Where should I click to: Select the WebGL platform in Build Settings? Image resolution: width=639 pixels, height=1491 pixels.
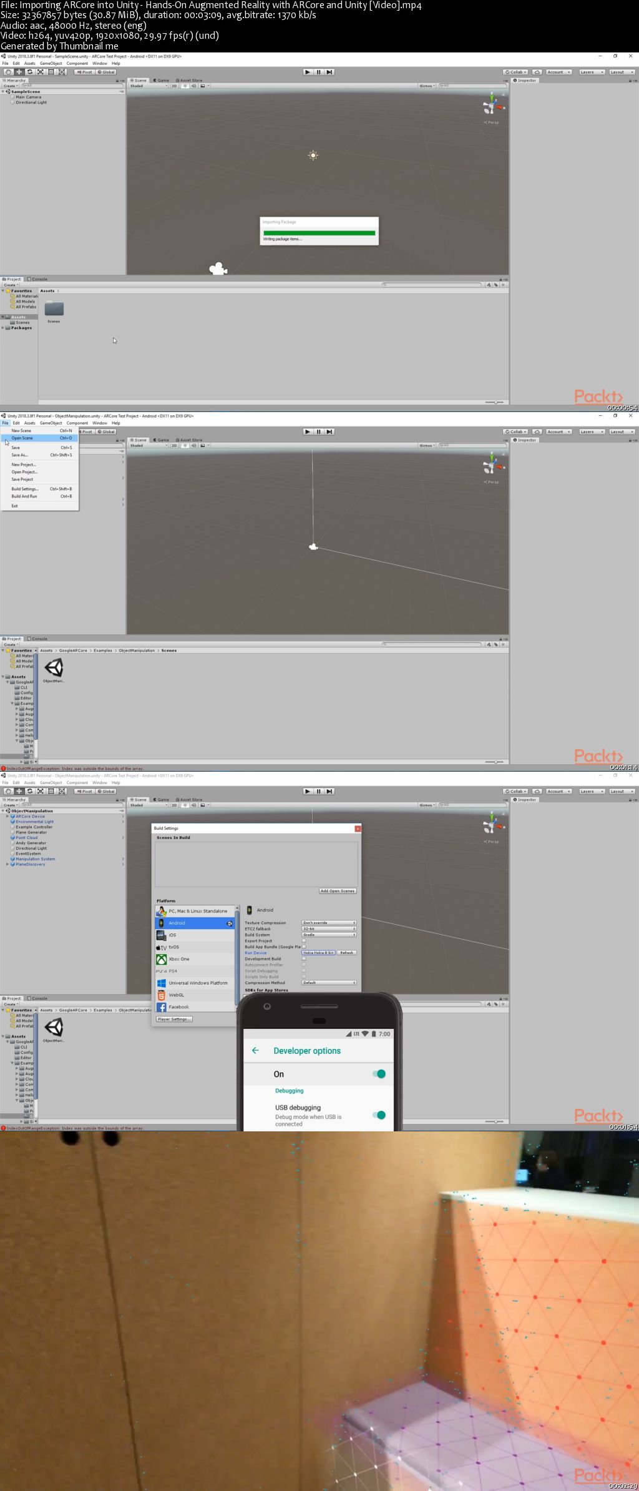click(x=195, y=995)
